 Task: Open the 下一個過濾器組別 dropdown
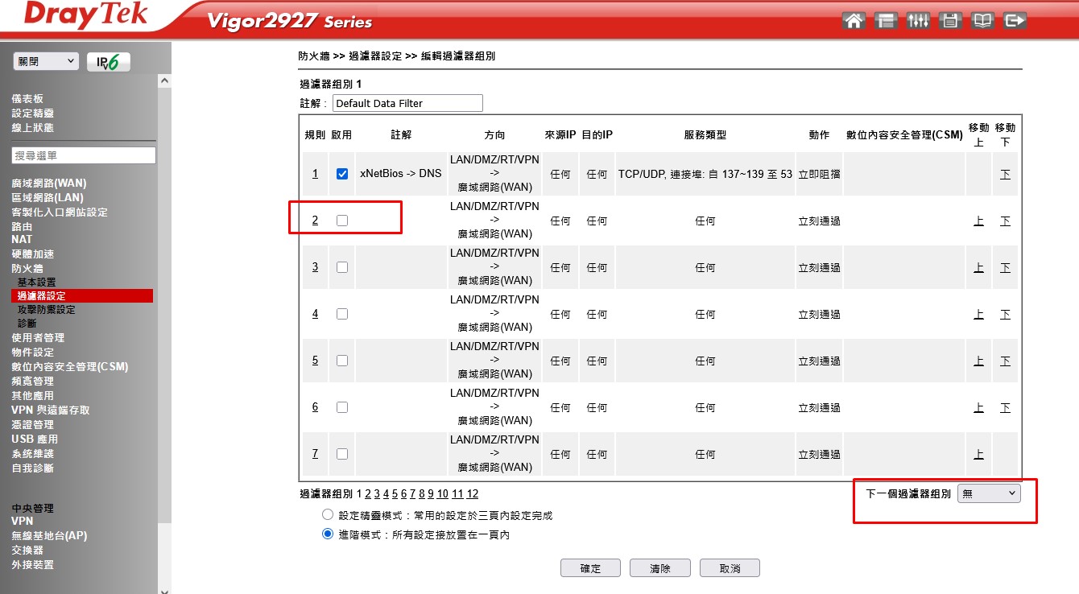point(989,494)
